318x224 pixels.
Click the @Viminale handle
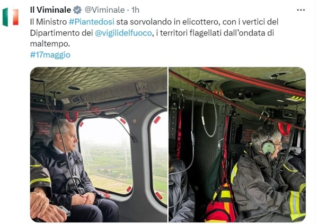click(104, 10)
